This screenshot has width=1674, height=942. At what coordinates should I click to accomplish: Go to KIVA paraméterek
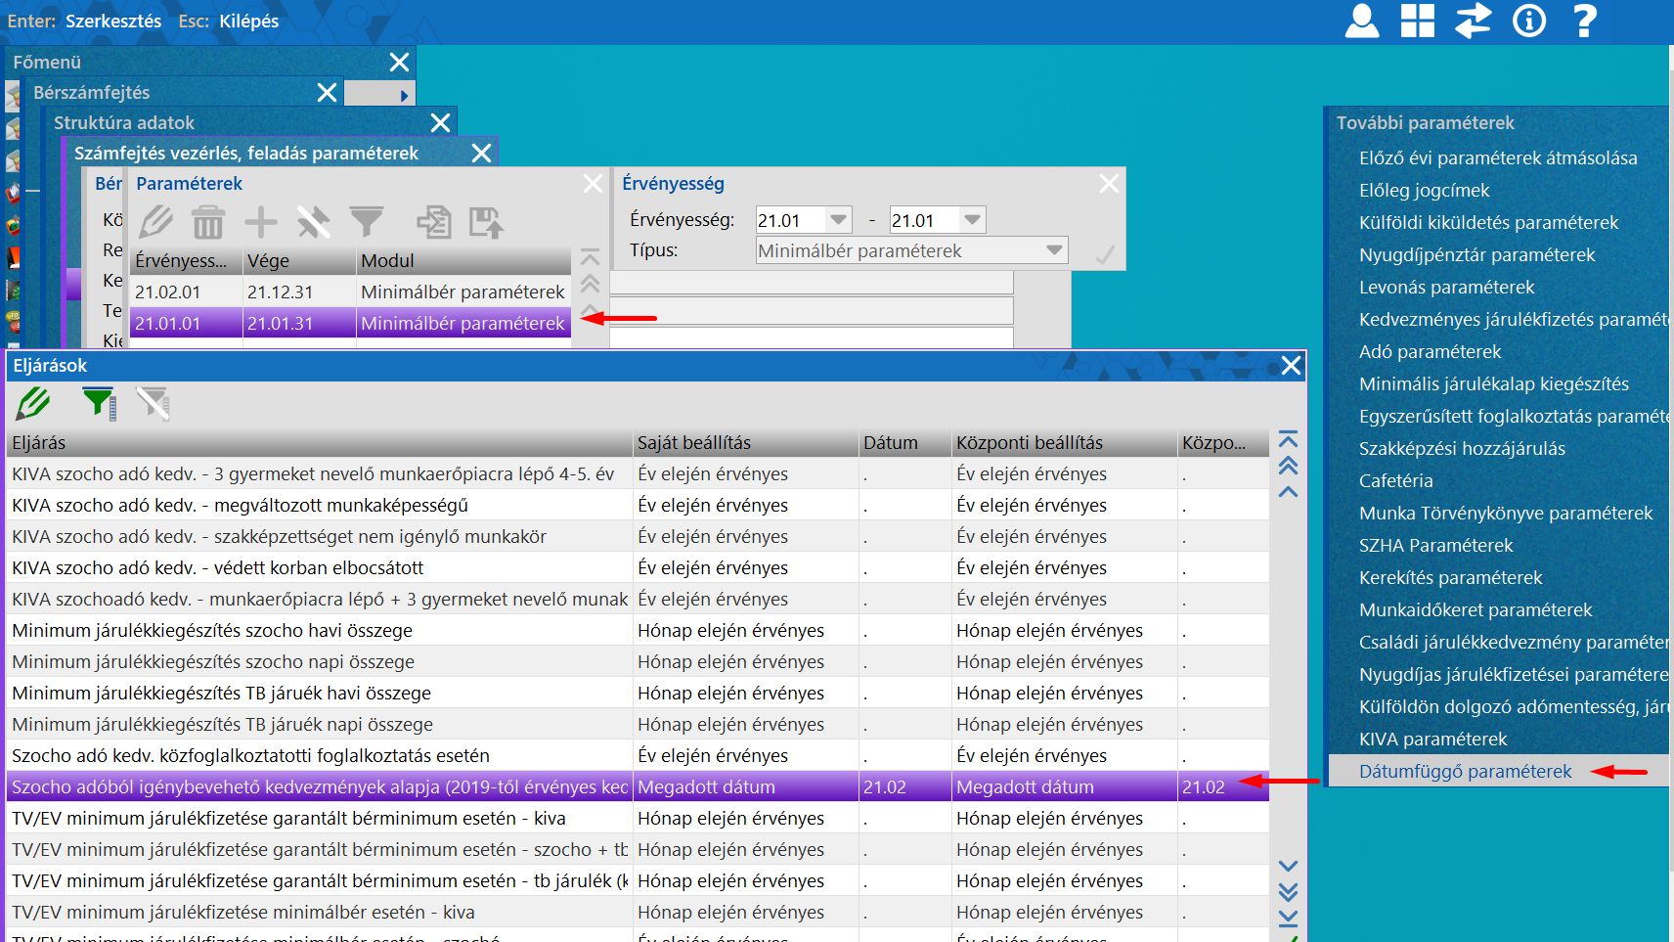tap(1433, 739)
